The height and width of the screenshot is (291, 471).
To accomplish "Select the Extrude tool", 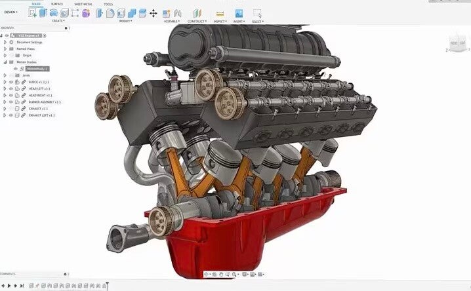I will (x=43, y=13).
